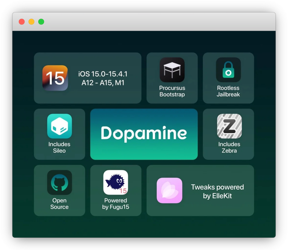Viewport: 288px width, 250px height.
Task: Click the Fugu15 pufferfish icon
Action: click(x=116, y=182)
